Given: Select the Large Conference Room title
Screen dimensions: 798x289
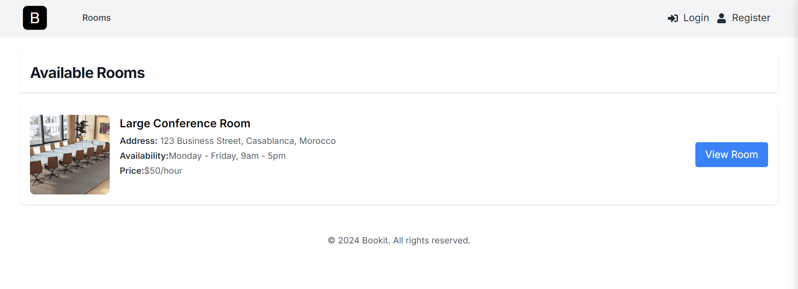Looking at the screenshot, I should tap(185, 124).
